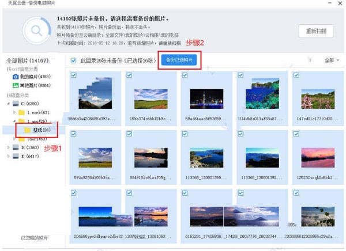
Task: Open the 壁纸(26) folder icon
Action: 27,130
